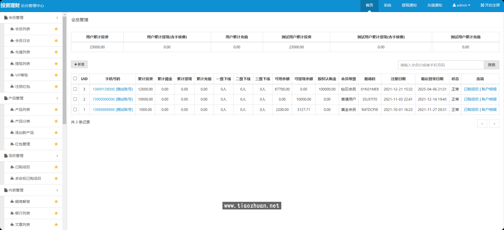This screenshot has height=230, width=504.
Task: Collapse the 内容管理 section chevron
Action: [57, 190]
